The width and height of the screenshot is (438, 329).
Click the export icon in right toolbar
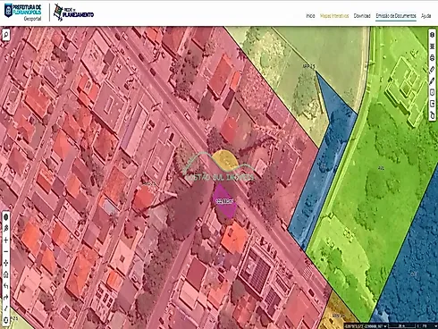[x=433, y=104]
